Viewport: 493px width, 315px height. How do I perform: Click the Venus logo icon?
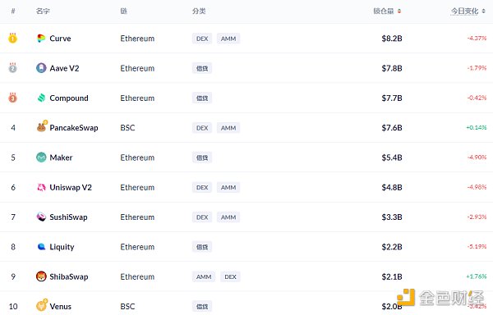(x=42, y=305)
